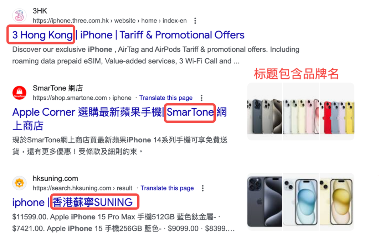
Task: Open the three-dot menu beside the 3HK URL
Action: click(195, 21)
